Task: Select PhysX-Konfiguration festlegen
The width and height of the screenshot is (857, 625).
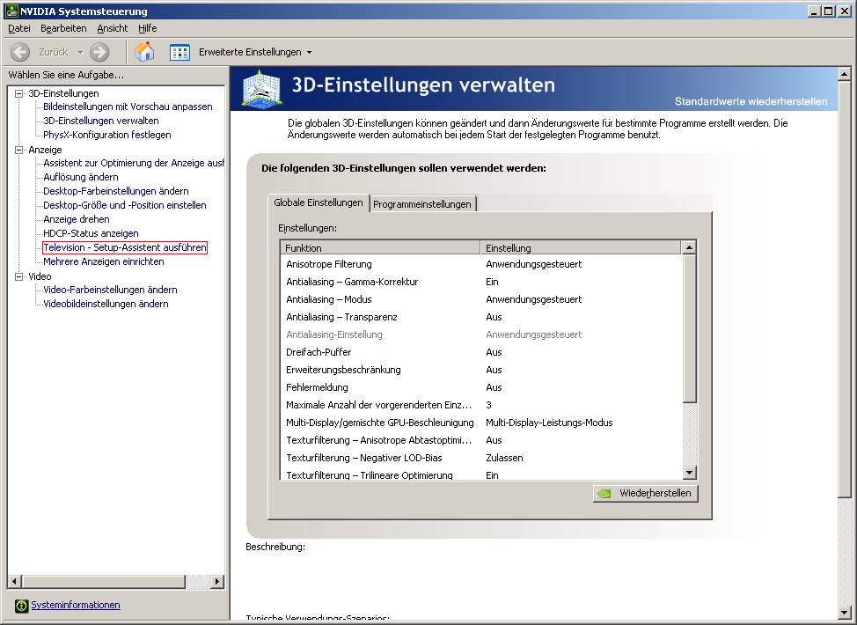Action: (107, 135)
